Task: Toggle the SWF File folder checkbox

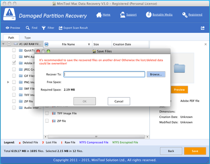Action: pyautogui.click(x=14, y=88)
